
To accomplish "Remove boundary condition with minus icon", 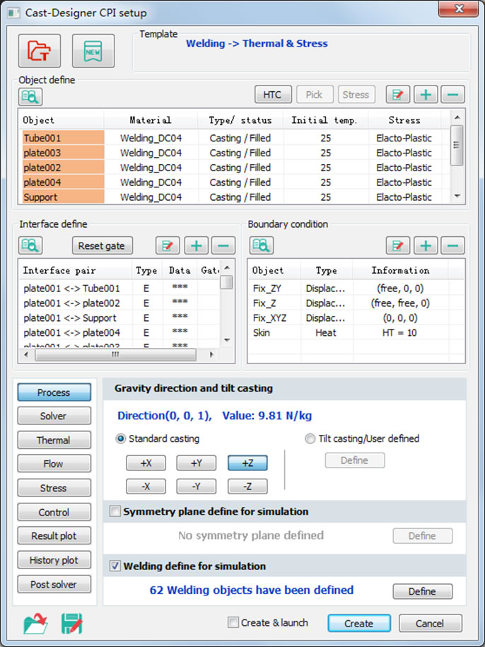I will [x=452, y=245].
